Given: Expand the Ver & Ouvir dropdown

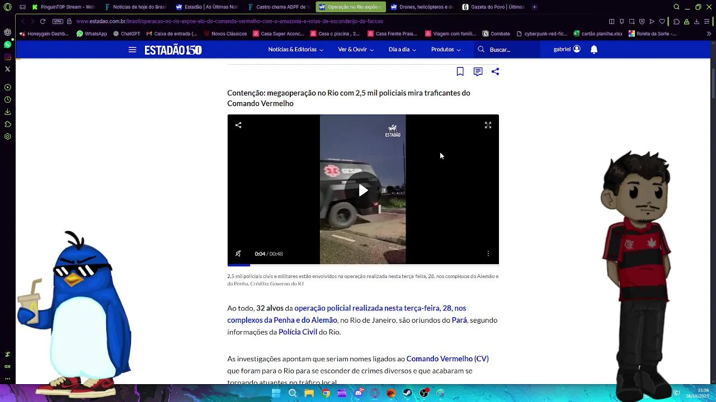Looking at the screenshot, I should point(355,50).
